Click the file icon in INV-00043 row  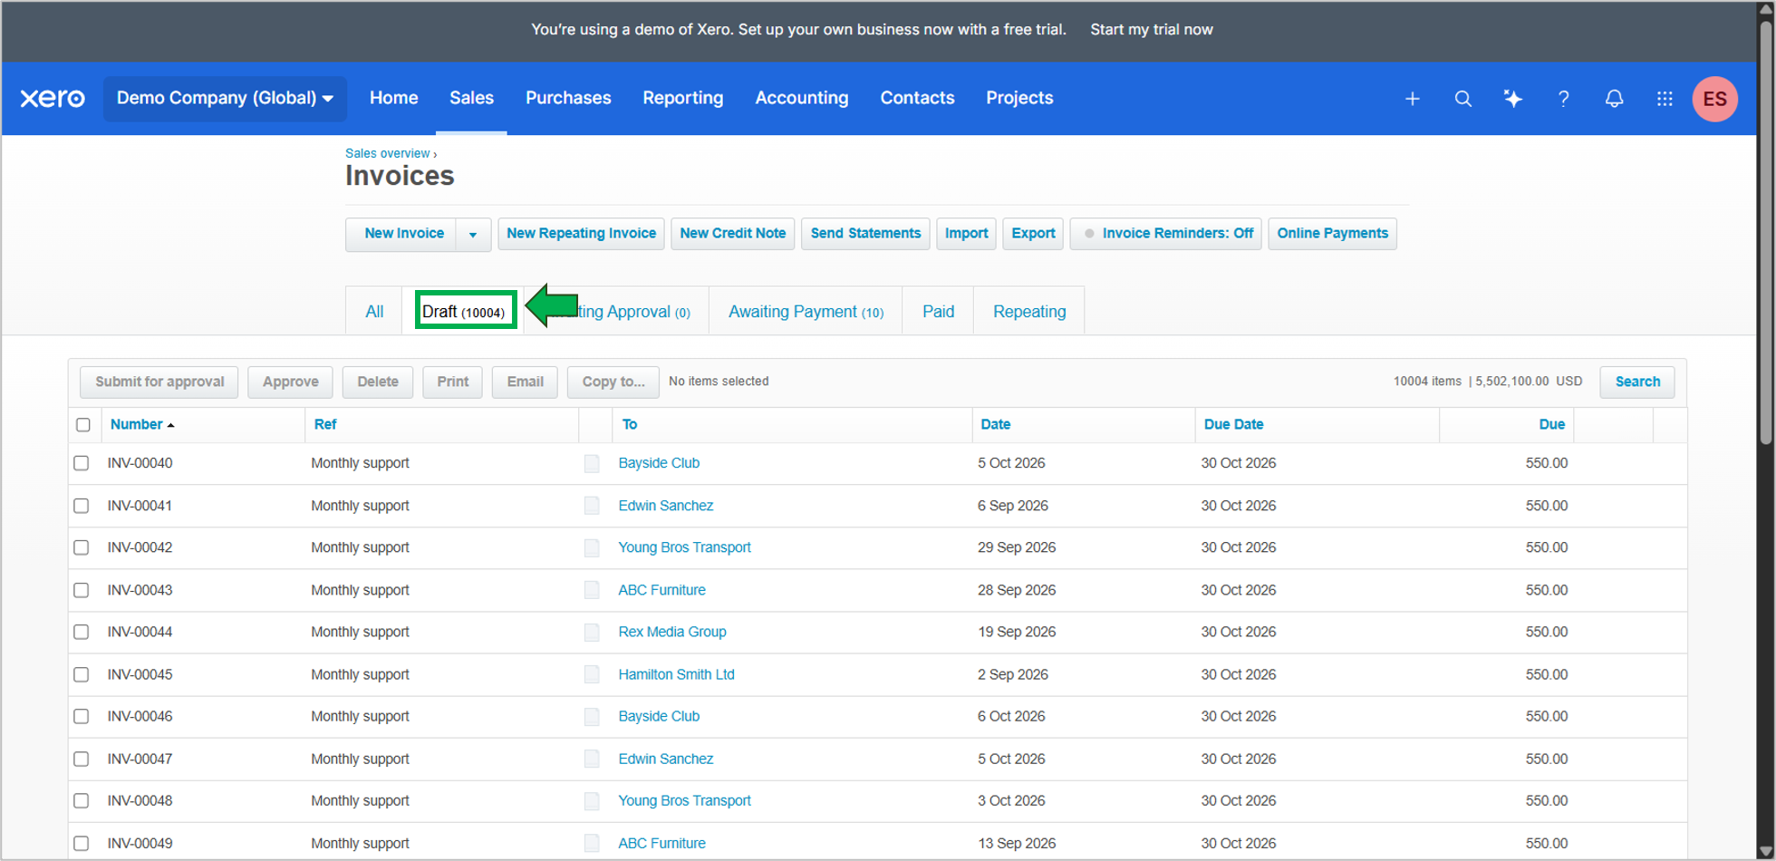[592, 590]
